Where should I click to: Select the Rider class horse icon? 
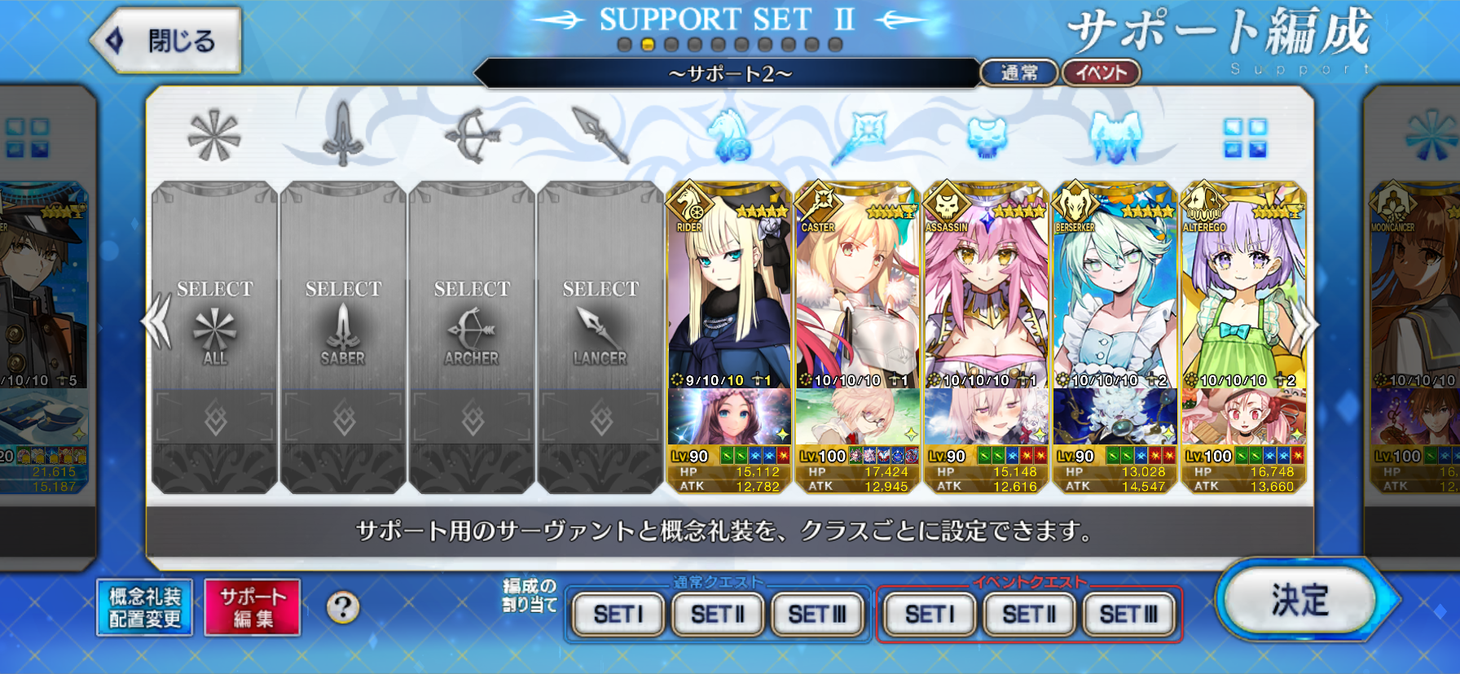729,135
